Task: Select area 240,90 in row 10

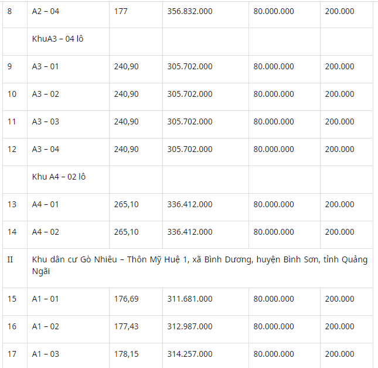Action: click(x=127, y=94)
